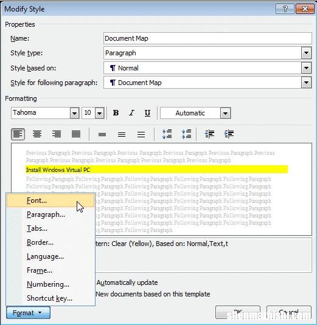Toggle the align left button

click(x=18, y=134)
